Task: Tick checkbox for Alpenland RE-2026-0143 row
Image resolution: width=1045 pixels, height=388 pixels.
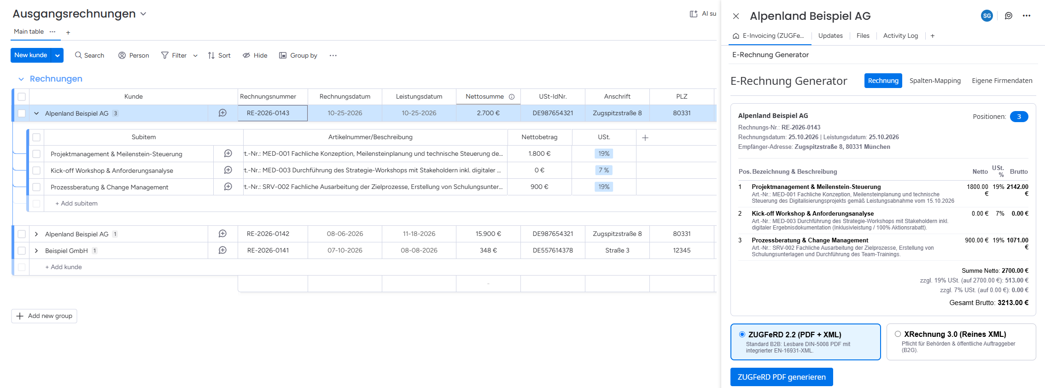Action: click(22, 113)
